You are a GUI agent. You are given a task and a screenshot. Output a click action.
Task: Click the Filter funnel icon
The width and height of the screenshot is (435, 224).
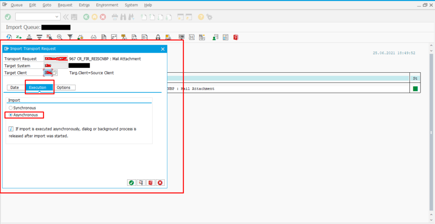[70, 37]
